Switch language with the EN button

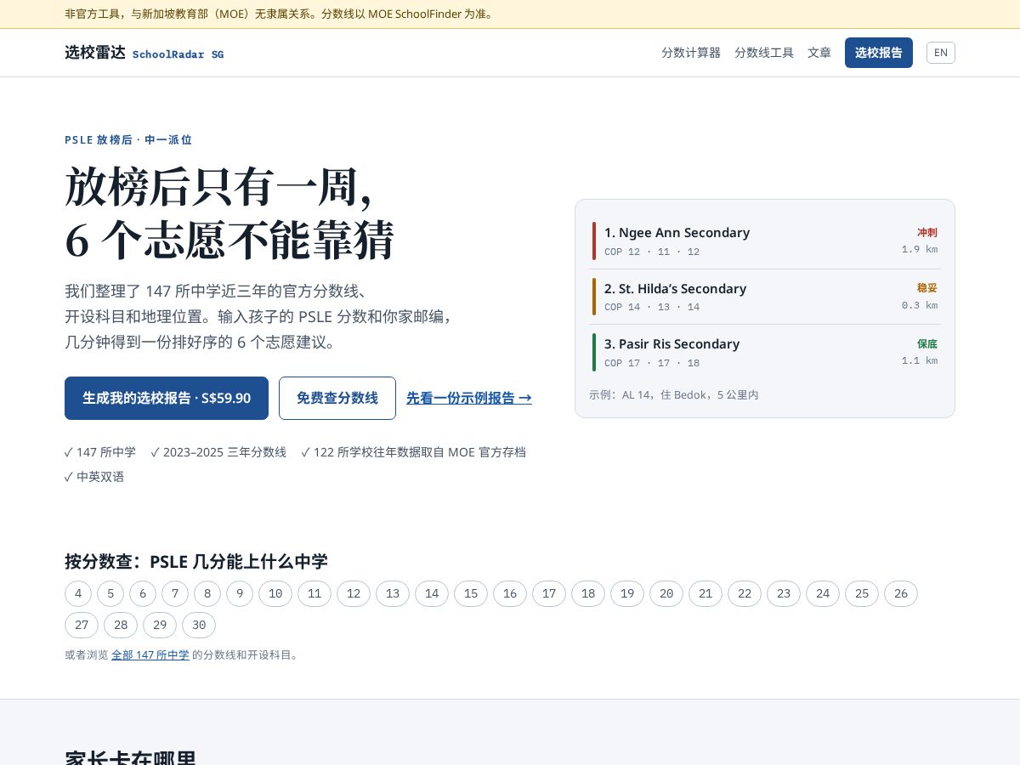click(x=941, y=53)
